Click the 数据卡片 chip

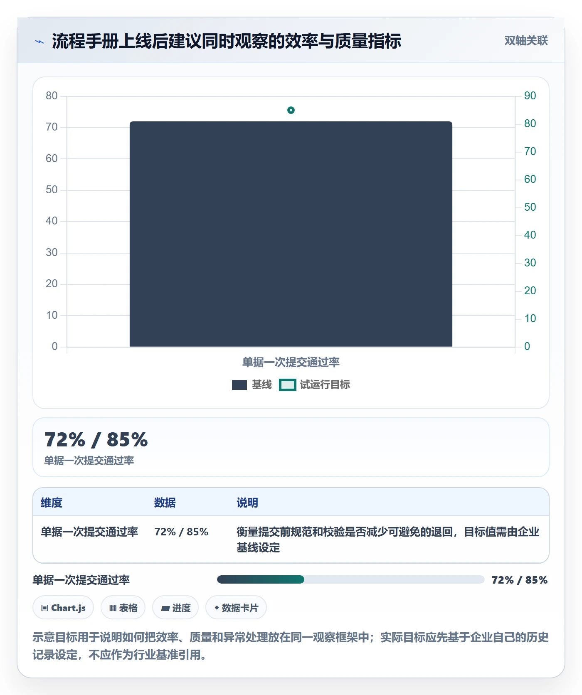click(x=236, y=608)
